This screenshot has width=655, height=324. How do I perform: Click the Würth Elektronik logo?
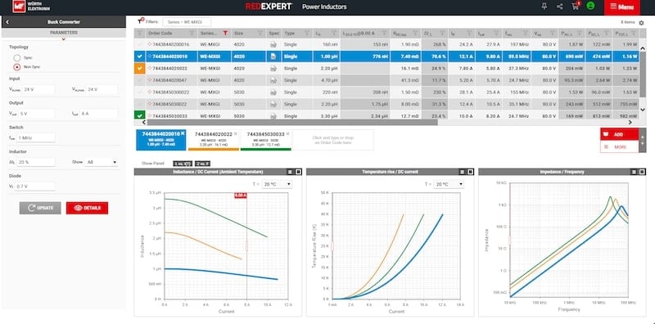pos(30,6)
